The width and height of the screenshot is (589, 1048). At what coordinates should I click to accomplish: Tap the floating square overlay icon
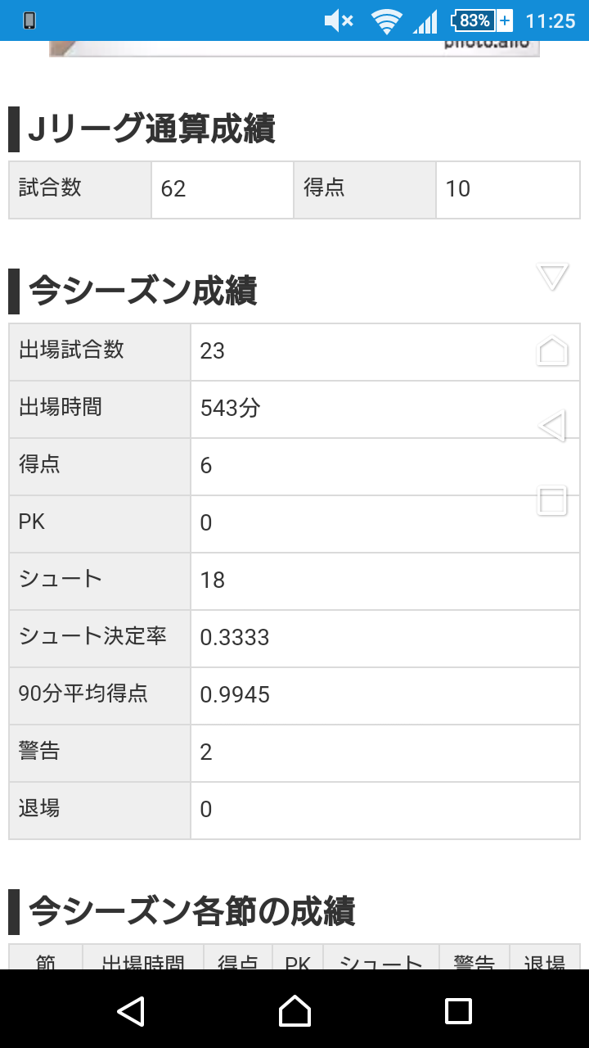(x=552, y=499)
